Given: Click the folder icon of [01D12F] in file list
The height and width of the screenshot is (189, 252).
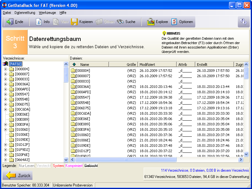Looking at the screenshot, I should pos(73,151).
